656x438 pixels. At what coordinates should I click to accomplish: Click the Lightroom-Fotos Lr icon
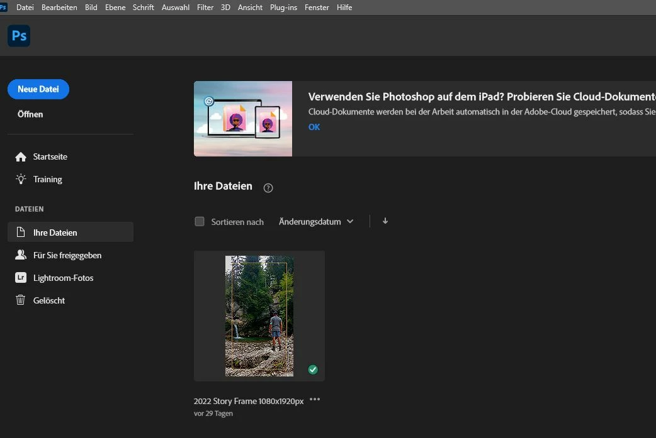pyautogui.click(x=21, y=278)
